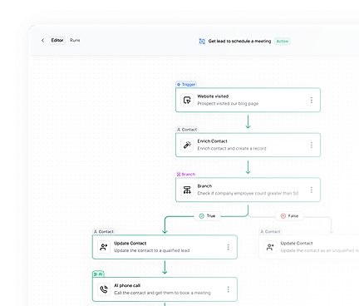Screen dimensions: 359x306
Task: Click the faded unqualified Update Contact person icon
Action: coord(270,247)
